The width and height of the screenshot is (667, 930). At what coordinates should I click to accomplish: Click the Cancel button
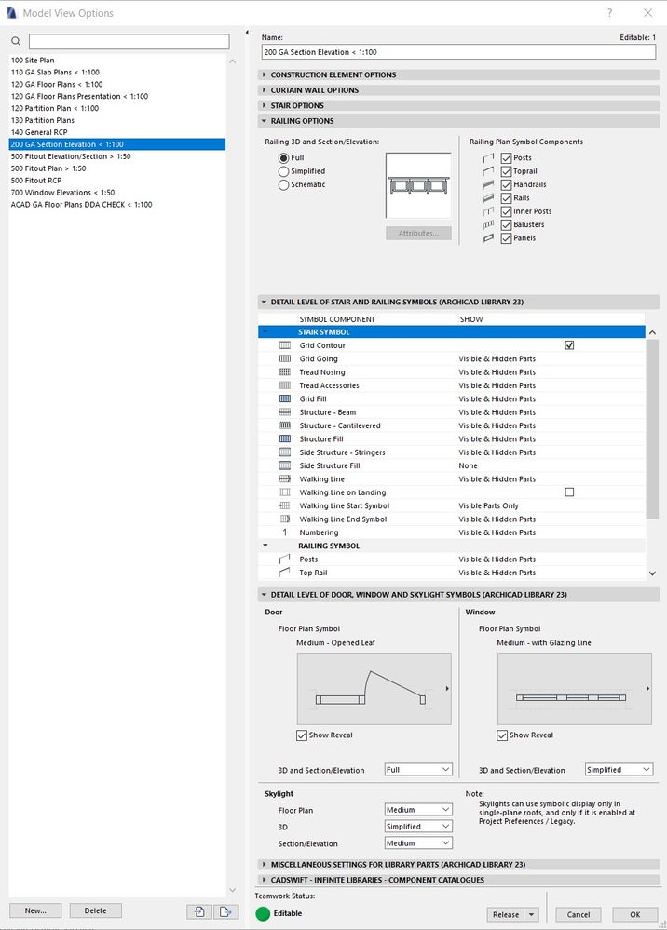pyautogui.click(x=579, y=914)
